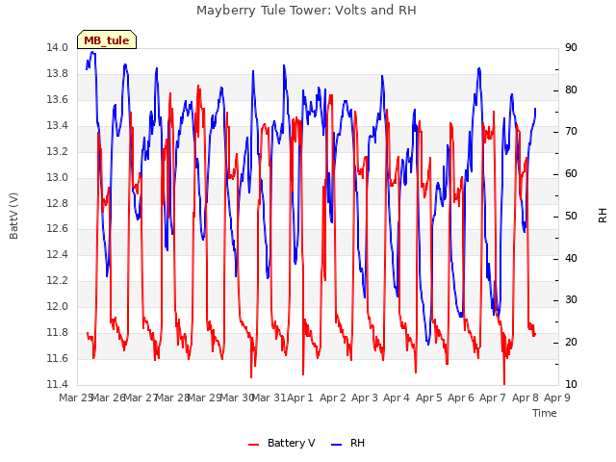Click the 'Apr 6' date label
This screenshot has width=616, height=462.
click(461, 398)
